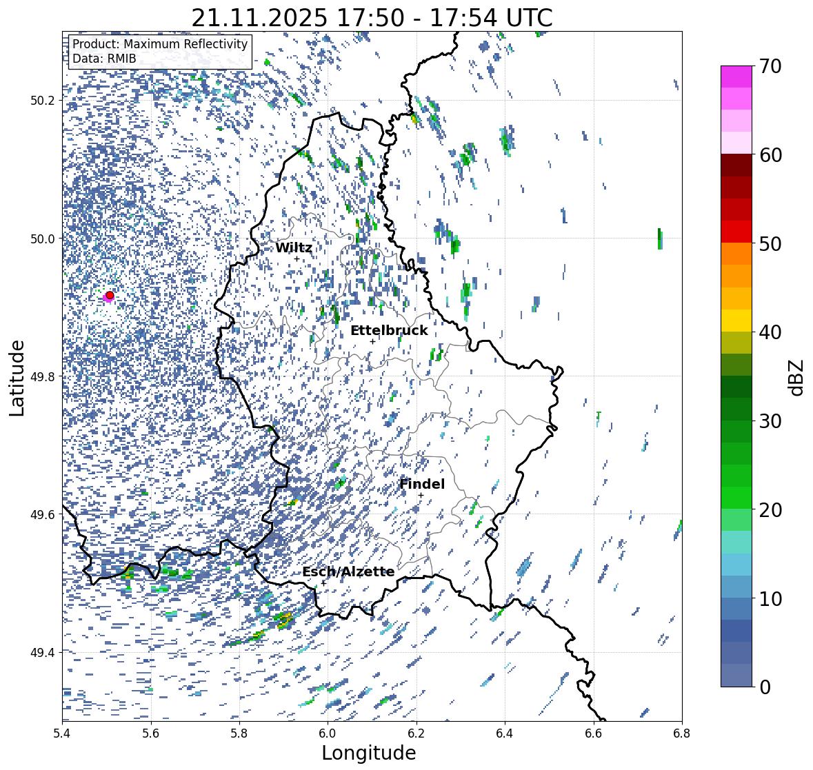The width and height of the screenshot is (813, 770).
Task: Click the 49.8 latitude tick label
Action: (x=43, y=376)
